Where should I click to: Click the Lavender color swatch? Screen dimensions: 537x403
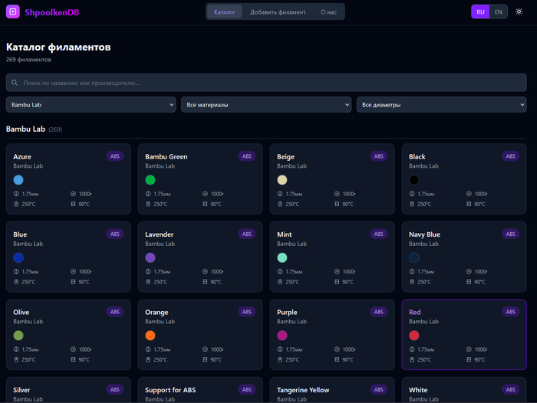(150, 257)
